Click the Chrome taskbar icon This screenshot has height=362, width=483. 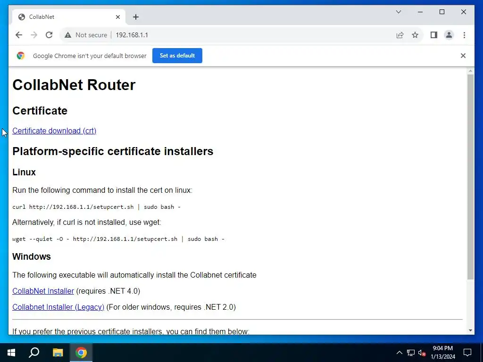coord(81,353)
